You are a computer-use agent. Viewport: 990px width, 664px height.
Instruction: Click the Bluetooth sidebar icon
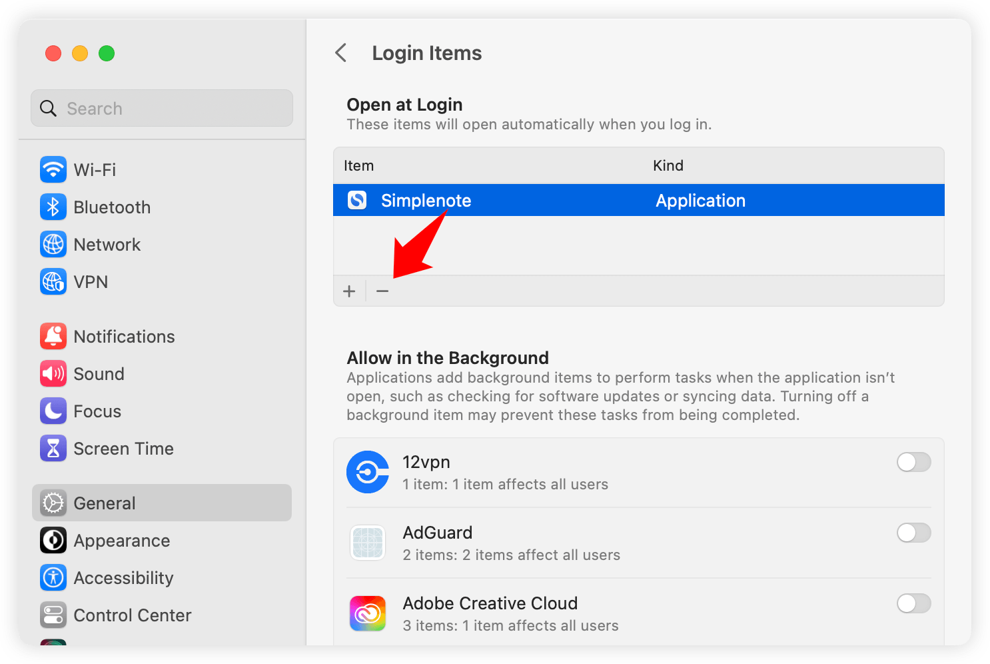pyautogui.click(x=53, y=207)
